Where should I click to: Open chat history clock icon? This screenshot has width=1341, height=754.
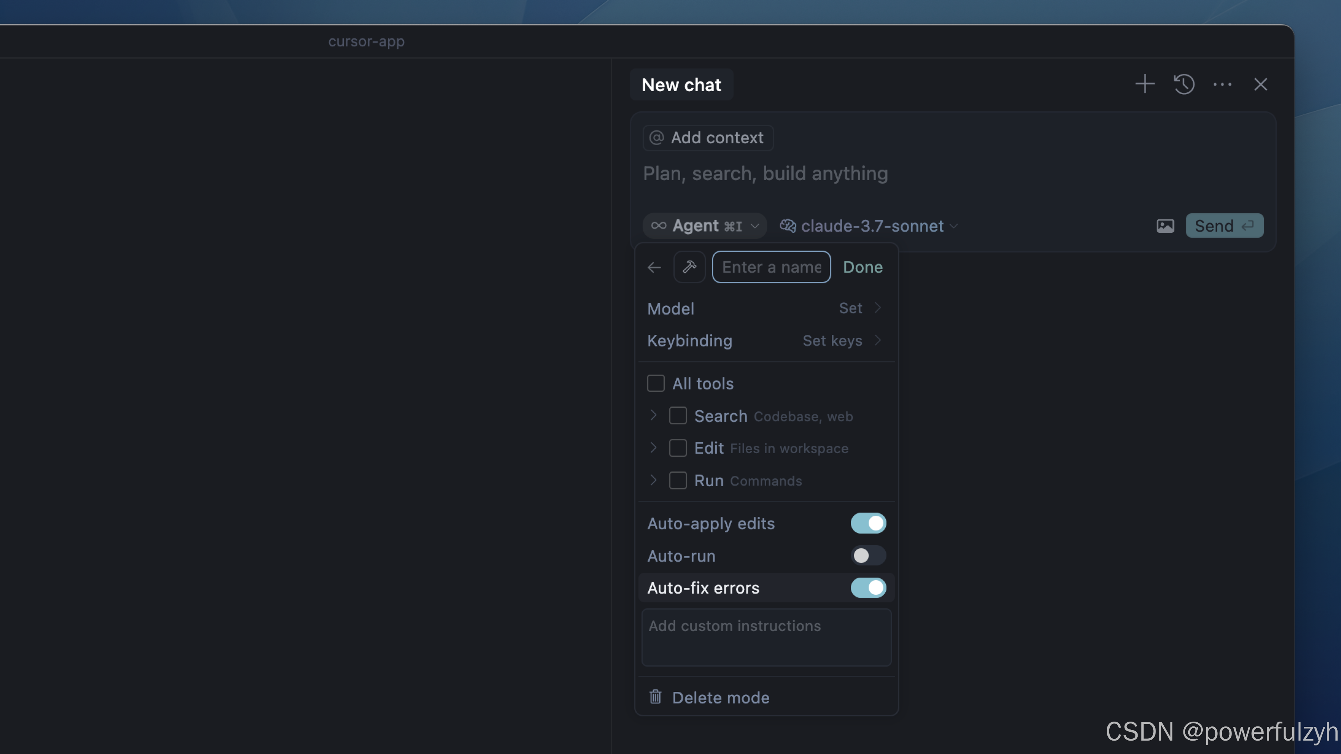click(x=1184, y=84)
